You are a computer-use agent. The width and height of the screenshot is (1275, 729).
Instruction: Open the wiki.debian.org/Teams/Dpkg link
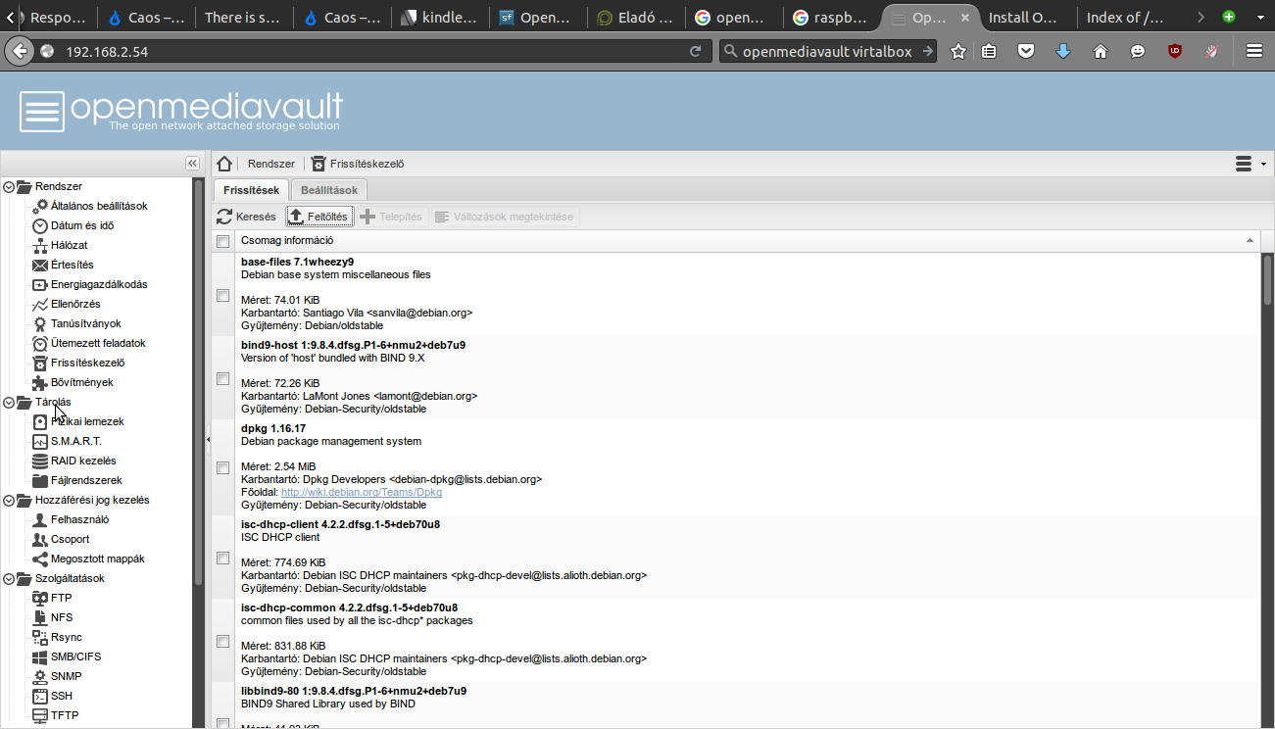tap(362, 492)
